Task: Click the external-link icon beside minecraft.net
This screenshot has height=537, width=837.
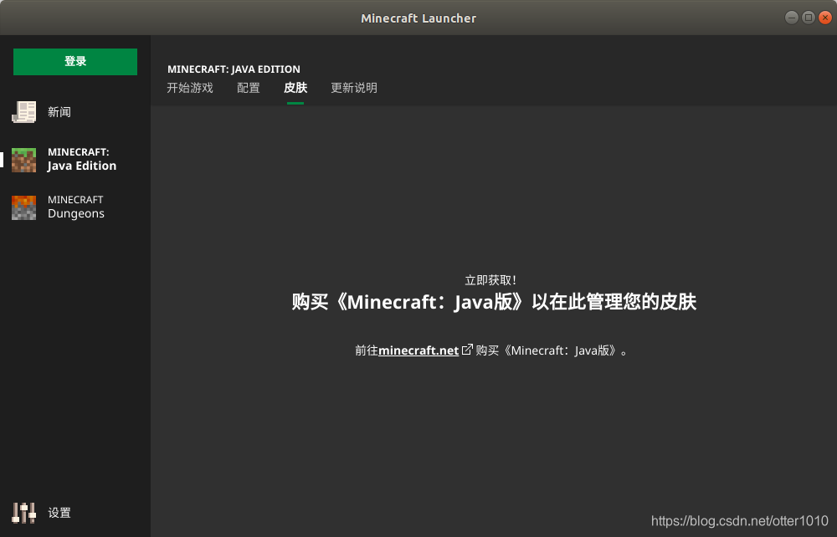Action: (467, 350)
